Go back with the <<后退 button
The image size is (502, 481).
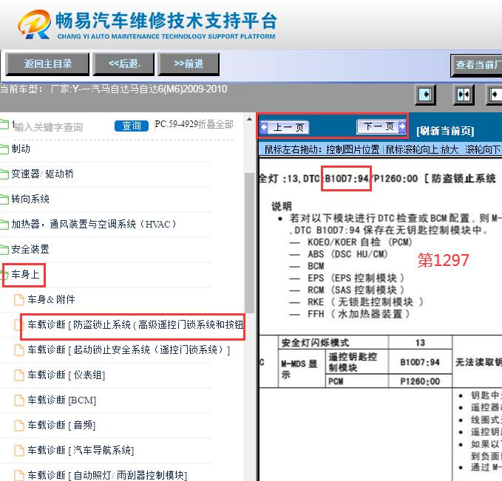click(123, 64)
